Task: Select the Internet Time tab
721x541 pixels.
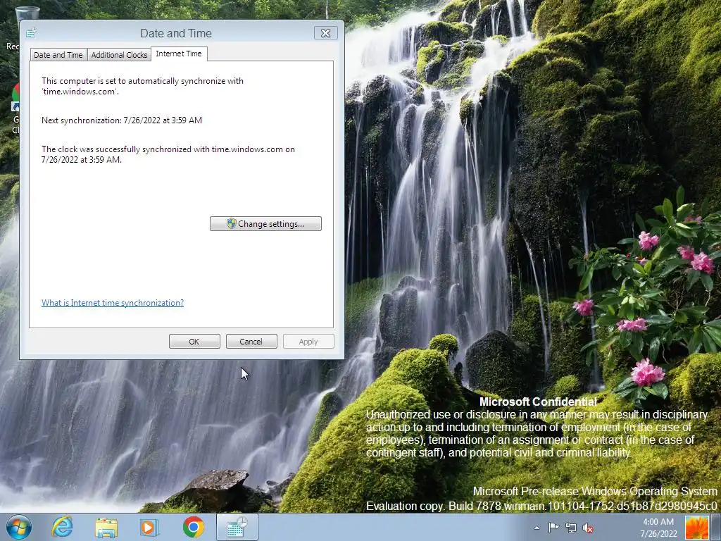Action: point(179,54)
